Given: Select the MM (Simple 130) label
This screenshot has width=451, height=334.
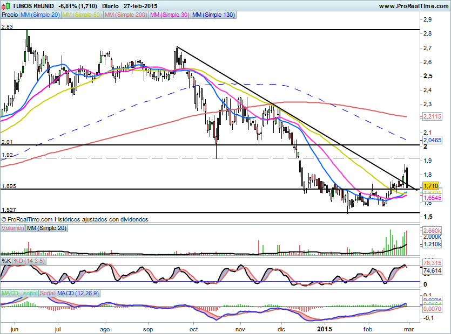Looking at the screenshot, I should (x=213, y=15).
